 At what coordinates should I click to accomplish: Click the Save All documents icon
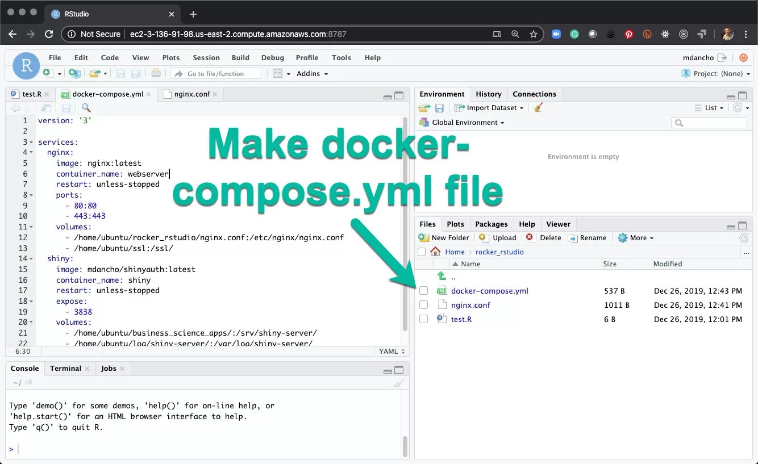(x=136, y=73)
